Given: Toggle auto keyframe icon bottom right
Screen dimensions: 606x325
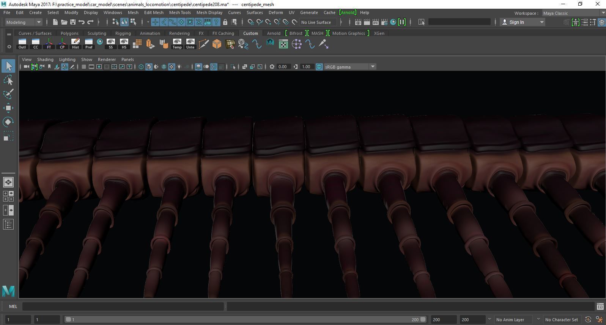Looking at the screenshot, I should [588, 319].
